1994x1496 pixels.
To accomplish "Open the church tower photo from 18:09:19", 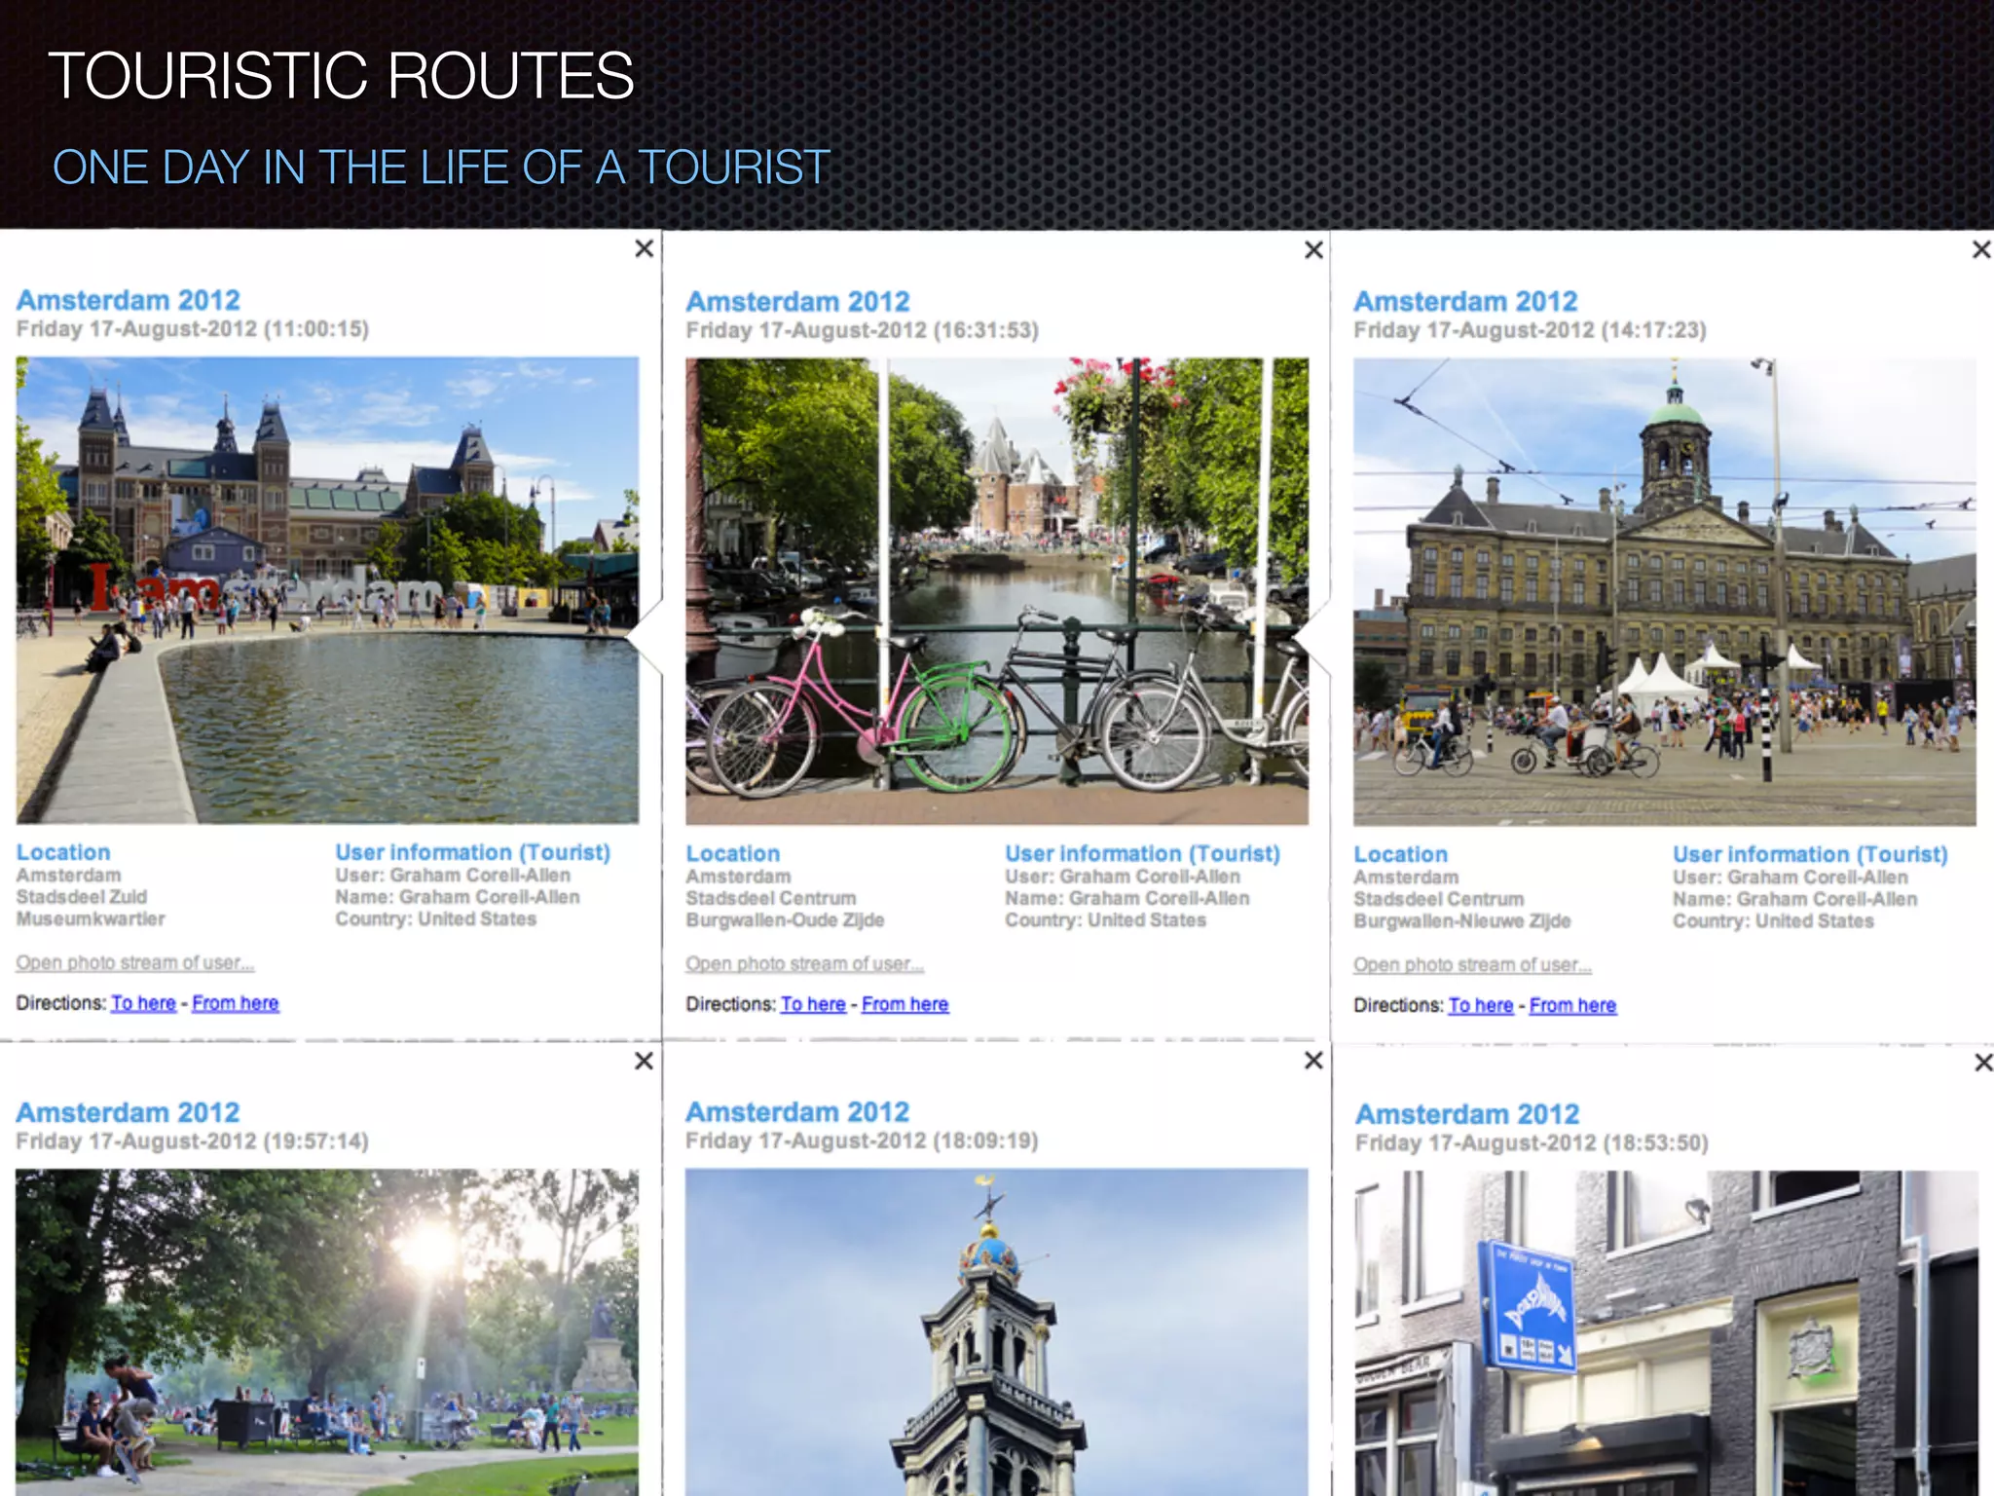I will 997,1332.
